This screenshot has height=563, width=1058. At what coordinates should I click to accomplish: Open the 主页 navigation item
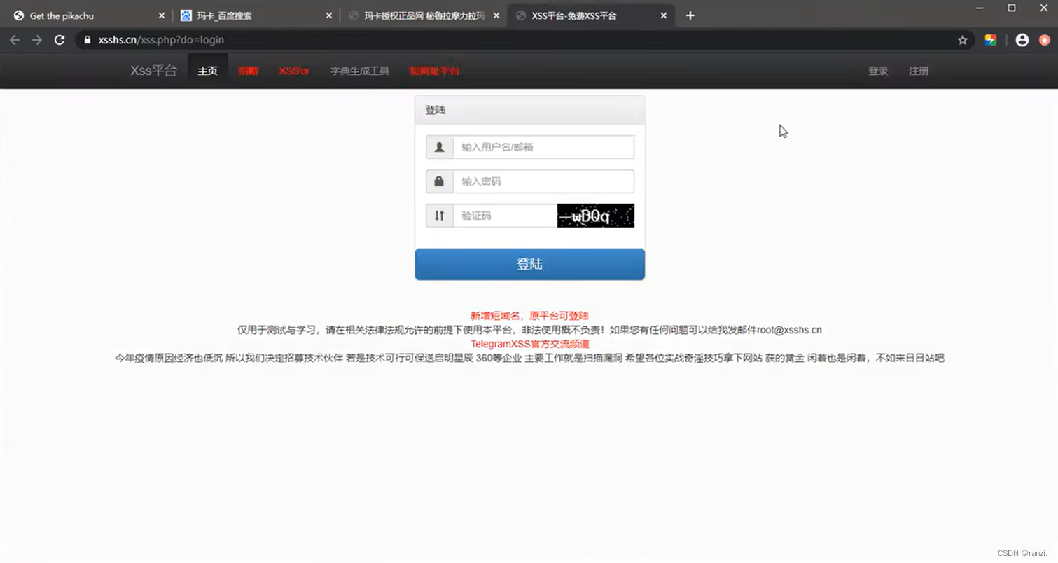click(207, 71)
